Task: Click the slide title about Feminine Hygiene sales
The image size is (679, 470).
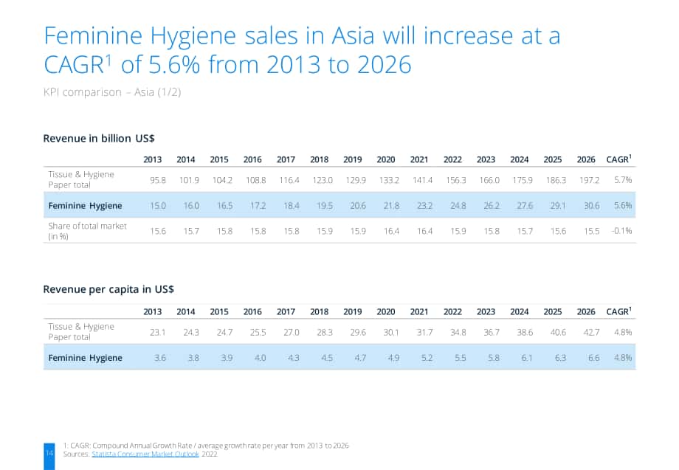Action: tap(303, 49)
